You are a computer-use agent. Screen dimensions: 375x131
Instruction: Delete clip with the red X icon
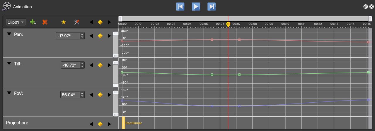point(45,22)
